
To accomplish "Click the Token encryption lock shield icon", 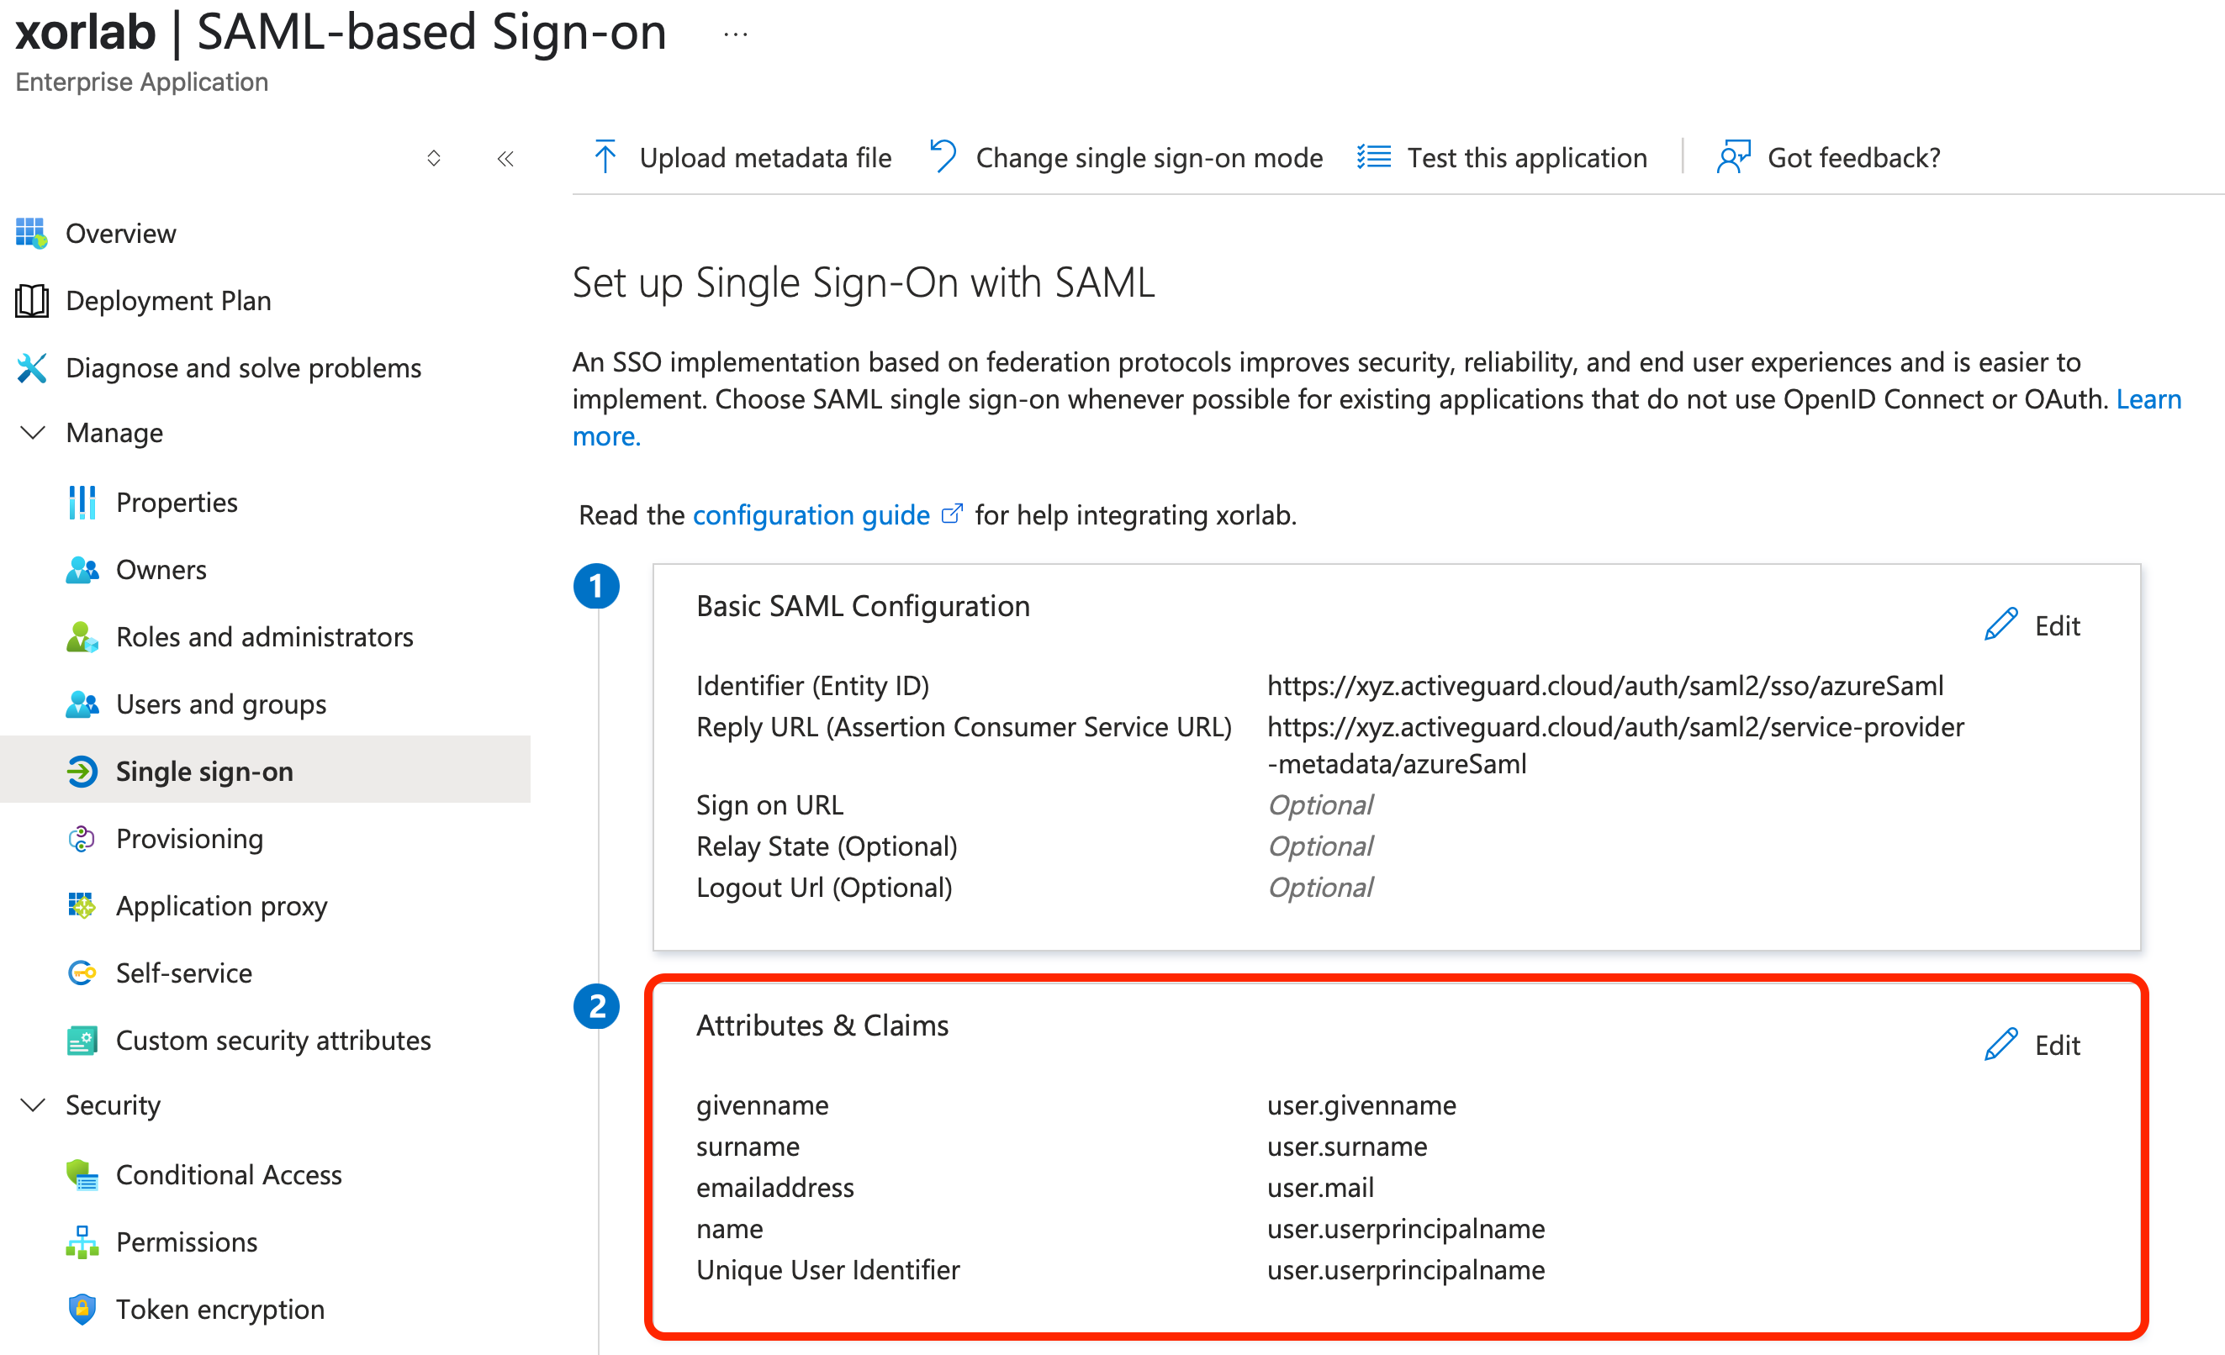I will coord(82,1309).
